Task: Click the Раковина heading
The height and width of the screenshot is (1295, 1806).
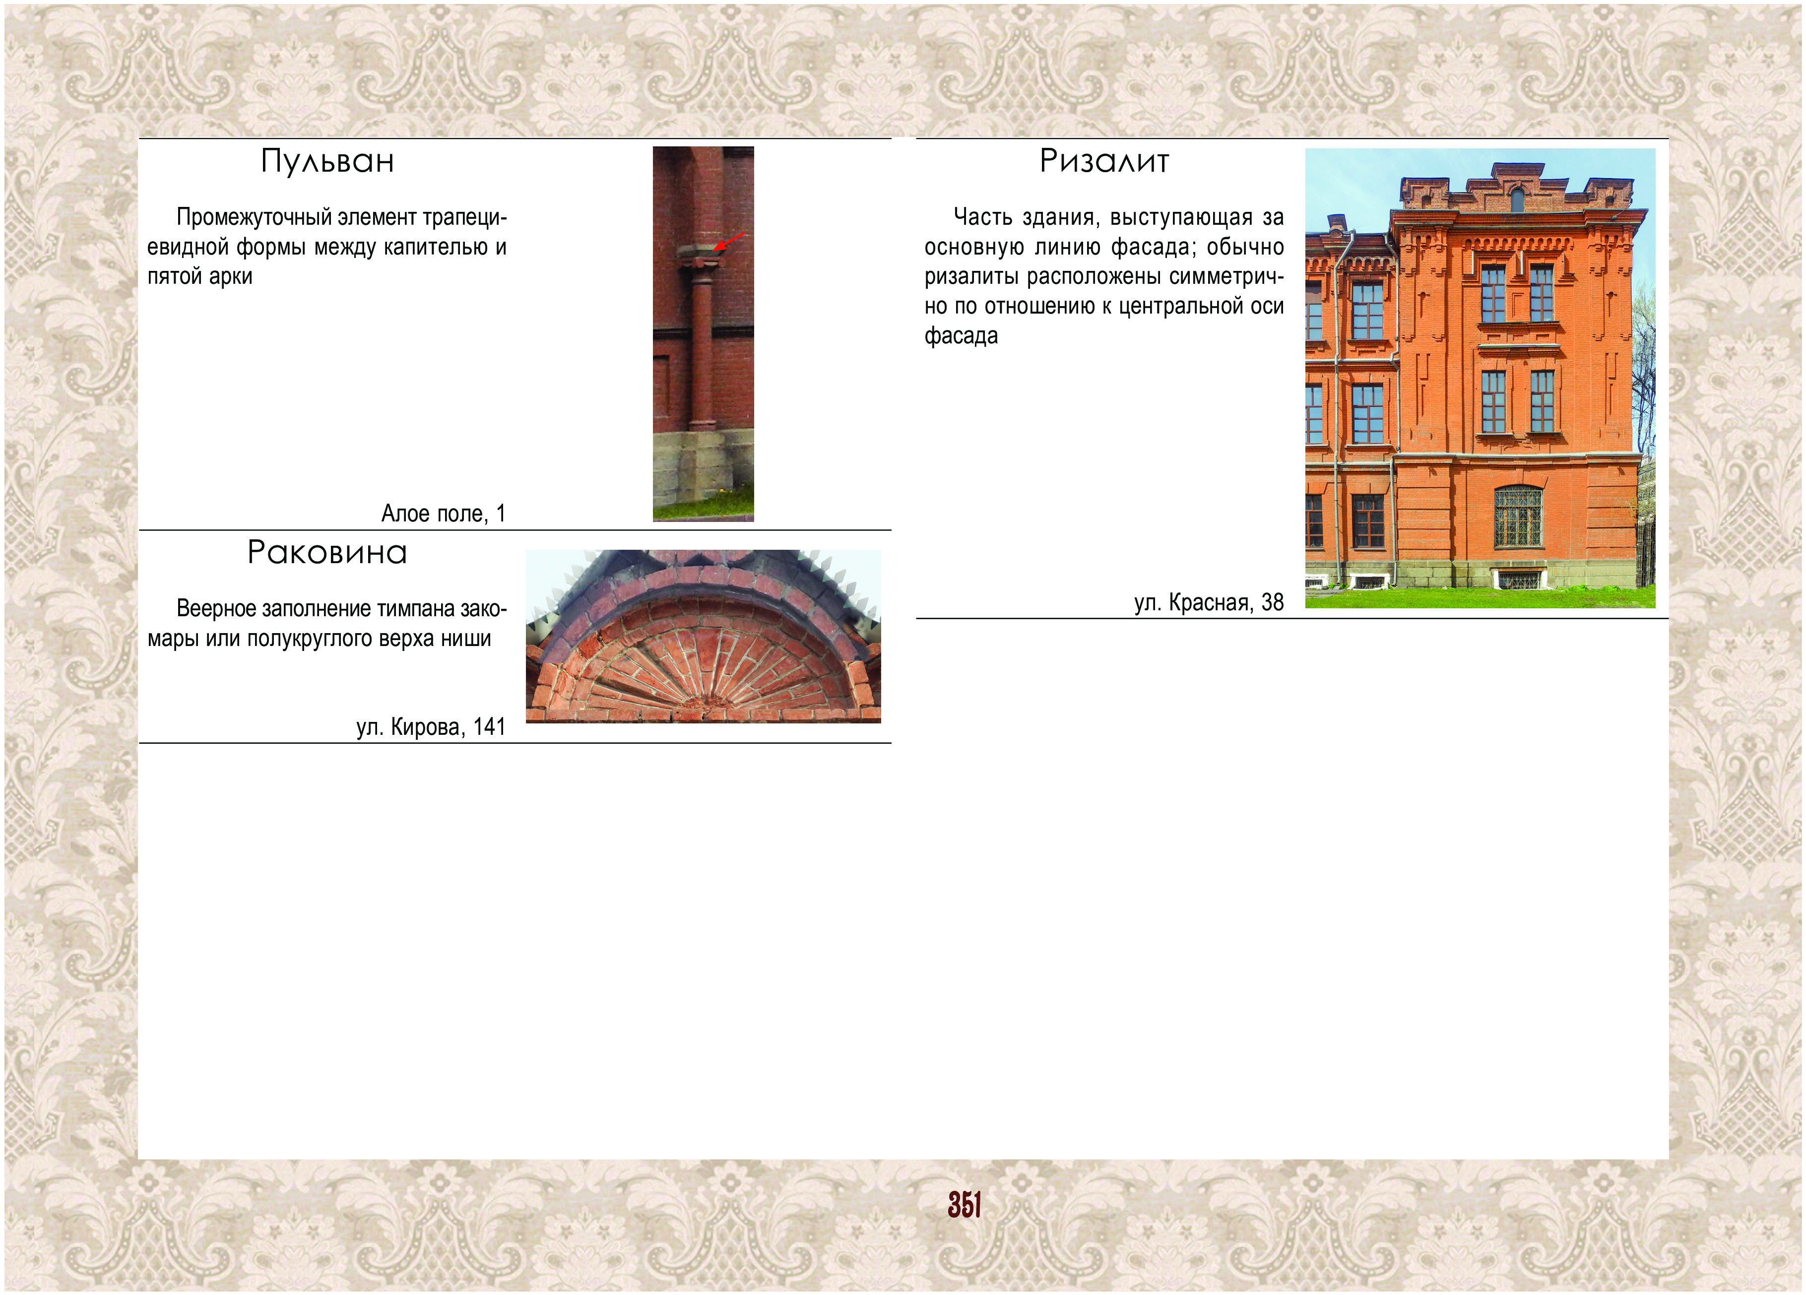Action: (327, 553)
